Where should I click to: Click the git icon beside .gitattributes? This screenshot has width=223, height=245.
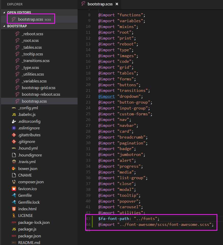pyautogui.click(x=14, y=135)
